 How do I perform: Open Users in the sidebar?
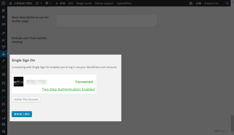pos(3,54)
